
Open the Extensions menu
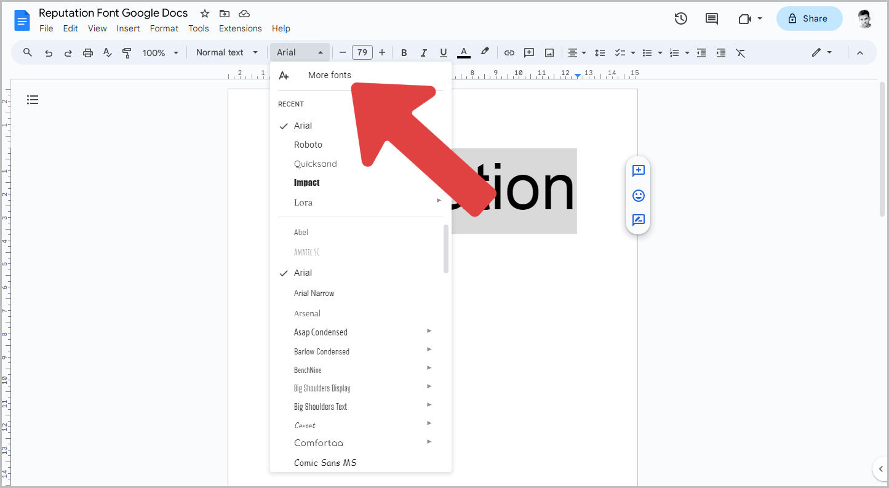click(x=240, y=28)
